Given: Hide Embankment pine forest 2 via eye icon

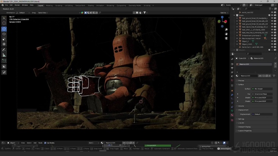Looking at the screenshot, I should point(272,36).
